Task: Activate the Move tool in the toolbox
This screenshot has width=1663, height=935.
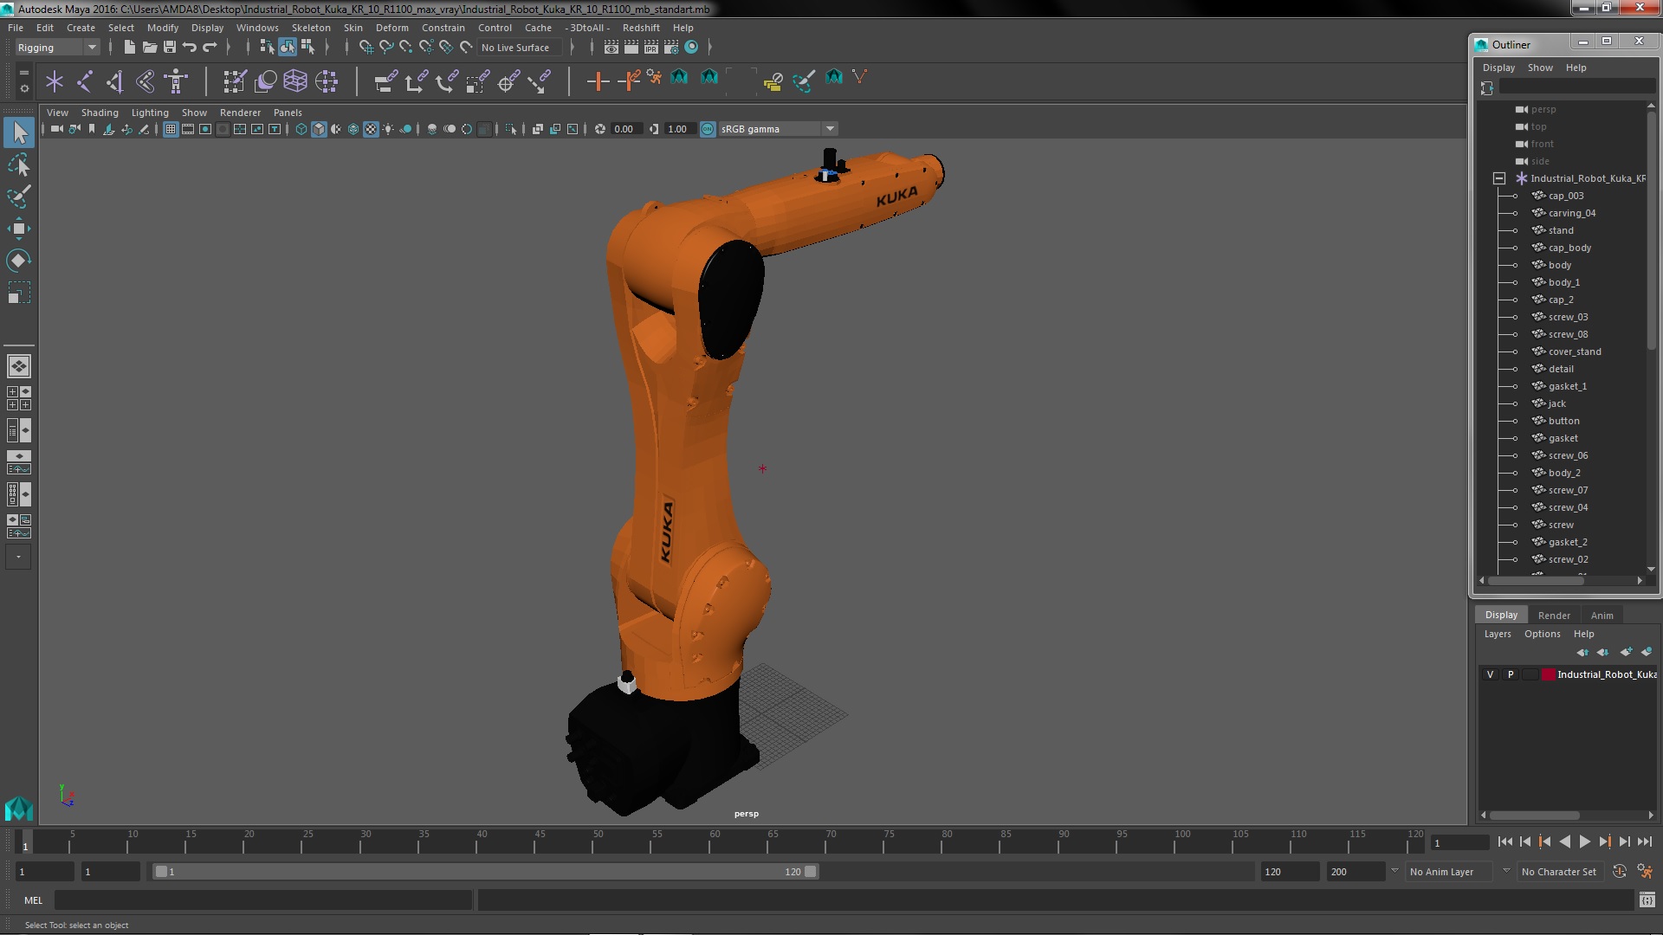Action: 19,229
